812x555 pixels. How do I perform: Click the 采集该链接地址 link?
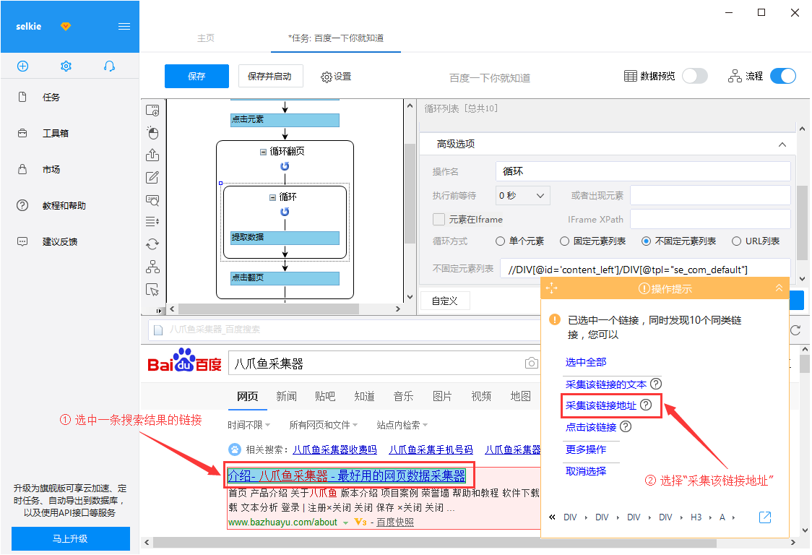(x=601, y=405)
